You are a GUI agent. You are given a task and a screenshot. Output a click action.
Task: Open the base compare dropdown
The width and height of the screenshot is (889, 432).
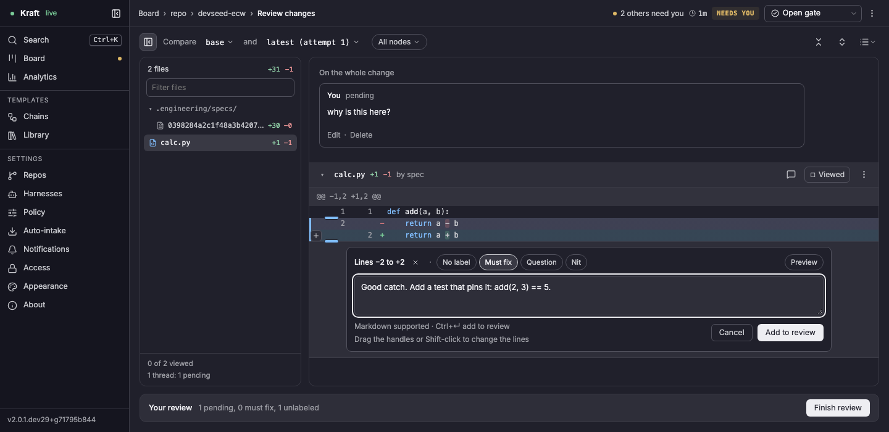click(x=219, y=42)
